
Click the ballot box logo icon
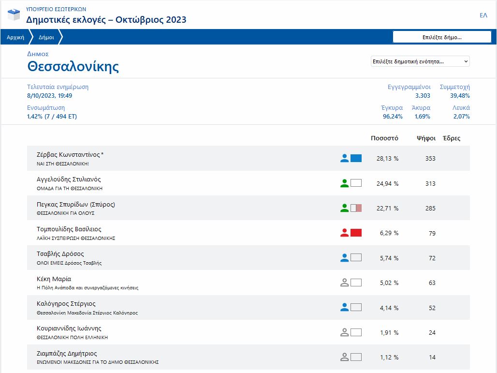tap(14, 15)
